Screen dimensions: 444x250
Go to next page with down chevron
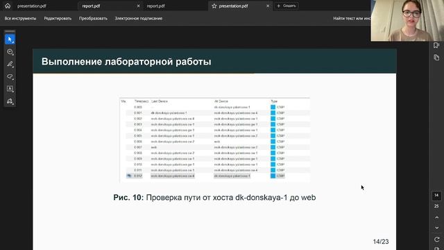click(436, 228)
